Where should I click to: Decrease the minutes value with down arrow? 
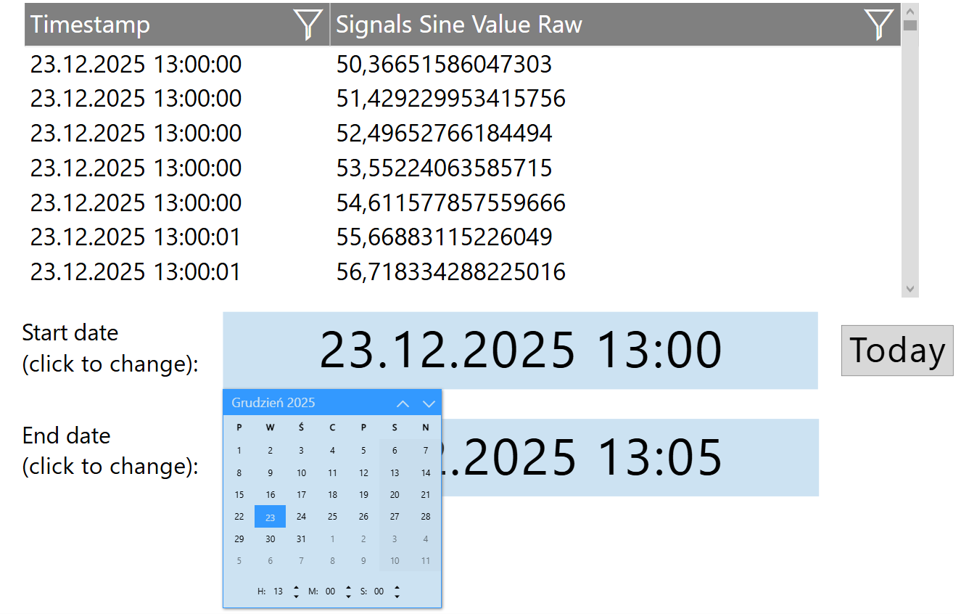pos(348,596)
